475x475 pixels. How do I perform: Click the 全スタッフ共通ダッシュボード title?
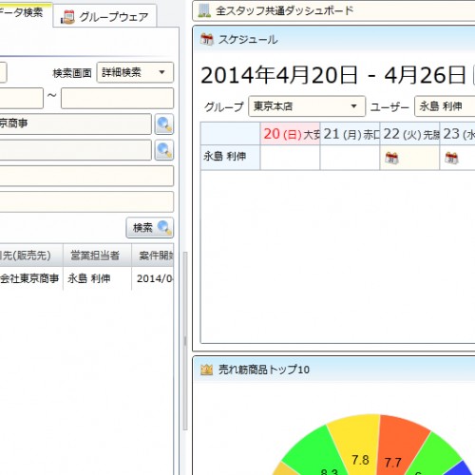click(x=284, y=11)
